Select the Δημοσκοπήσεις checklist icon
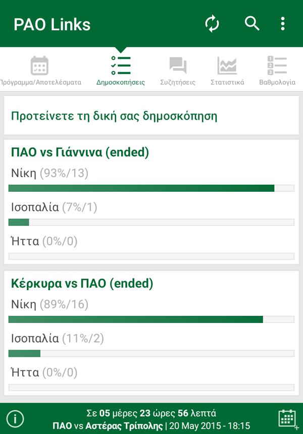Screen dimensions: 303x434 (x=121, y=66)
